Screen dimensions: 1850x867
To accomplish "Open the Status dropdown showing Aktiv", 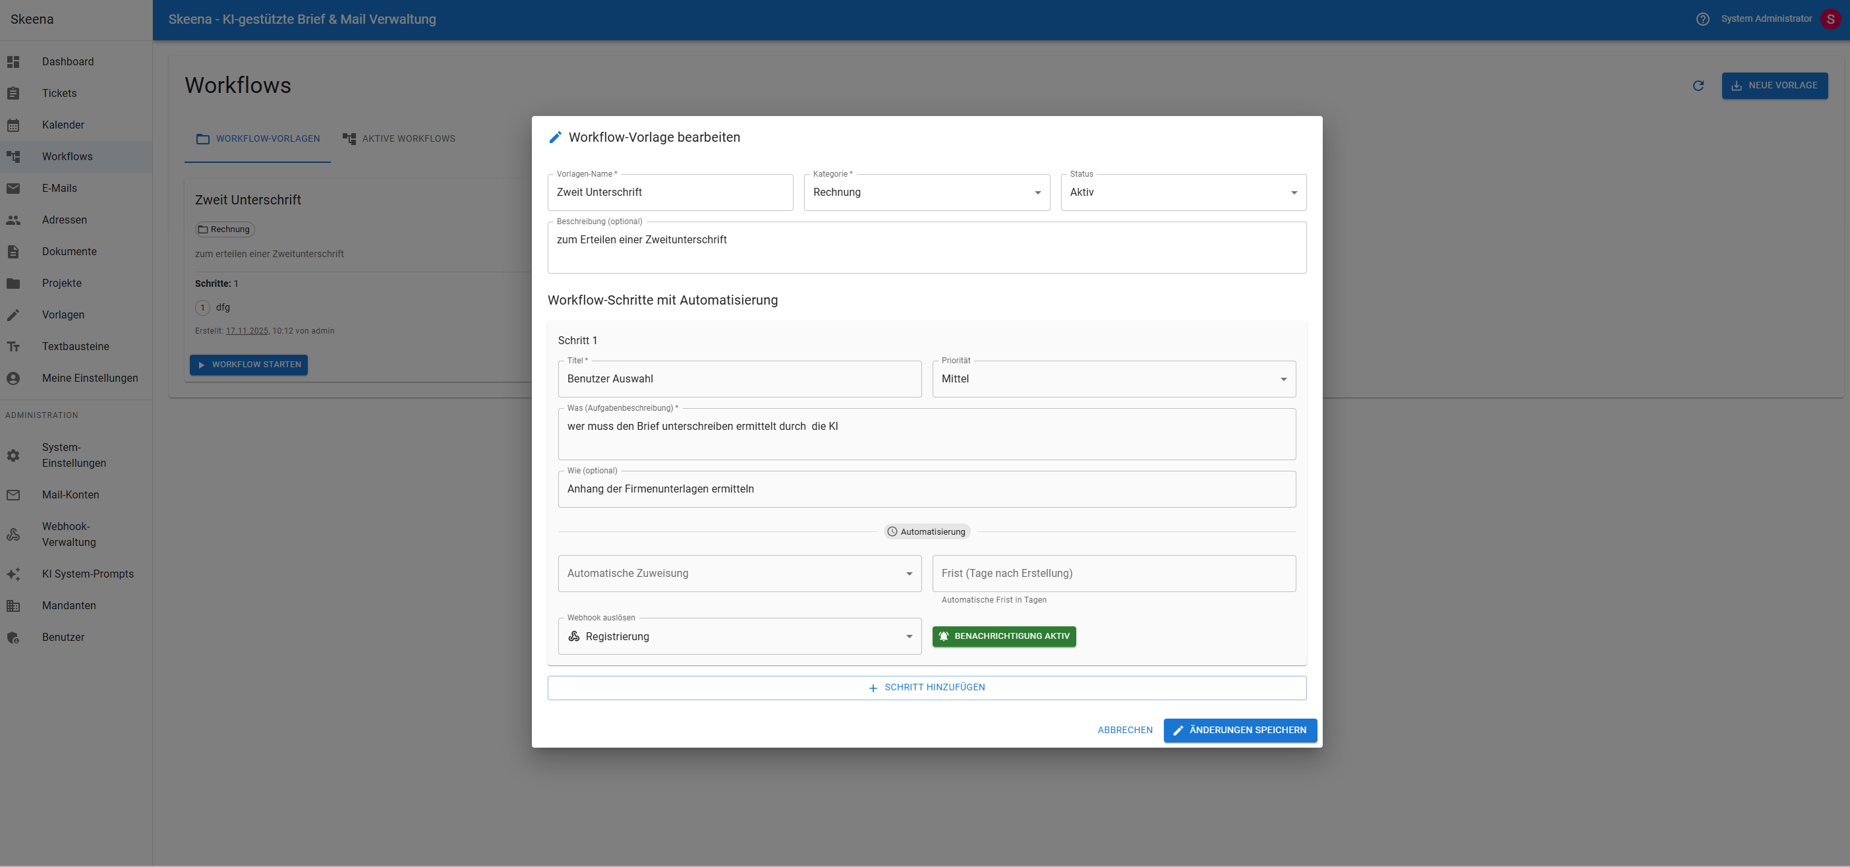I will (x=1183, y=193).
